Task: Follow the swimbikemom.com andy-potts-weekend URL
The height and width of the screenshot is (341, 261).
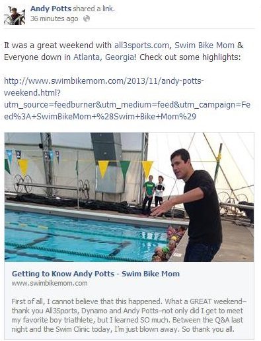Action: tap(127, 99)
